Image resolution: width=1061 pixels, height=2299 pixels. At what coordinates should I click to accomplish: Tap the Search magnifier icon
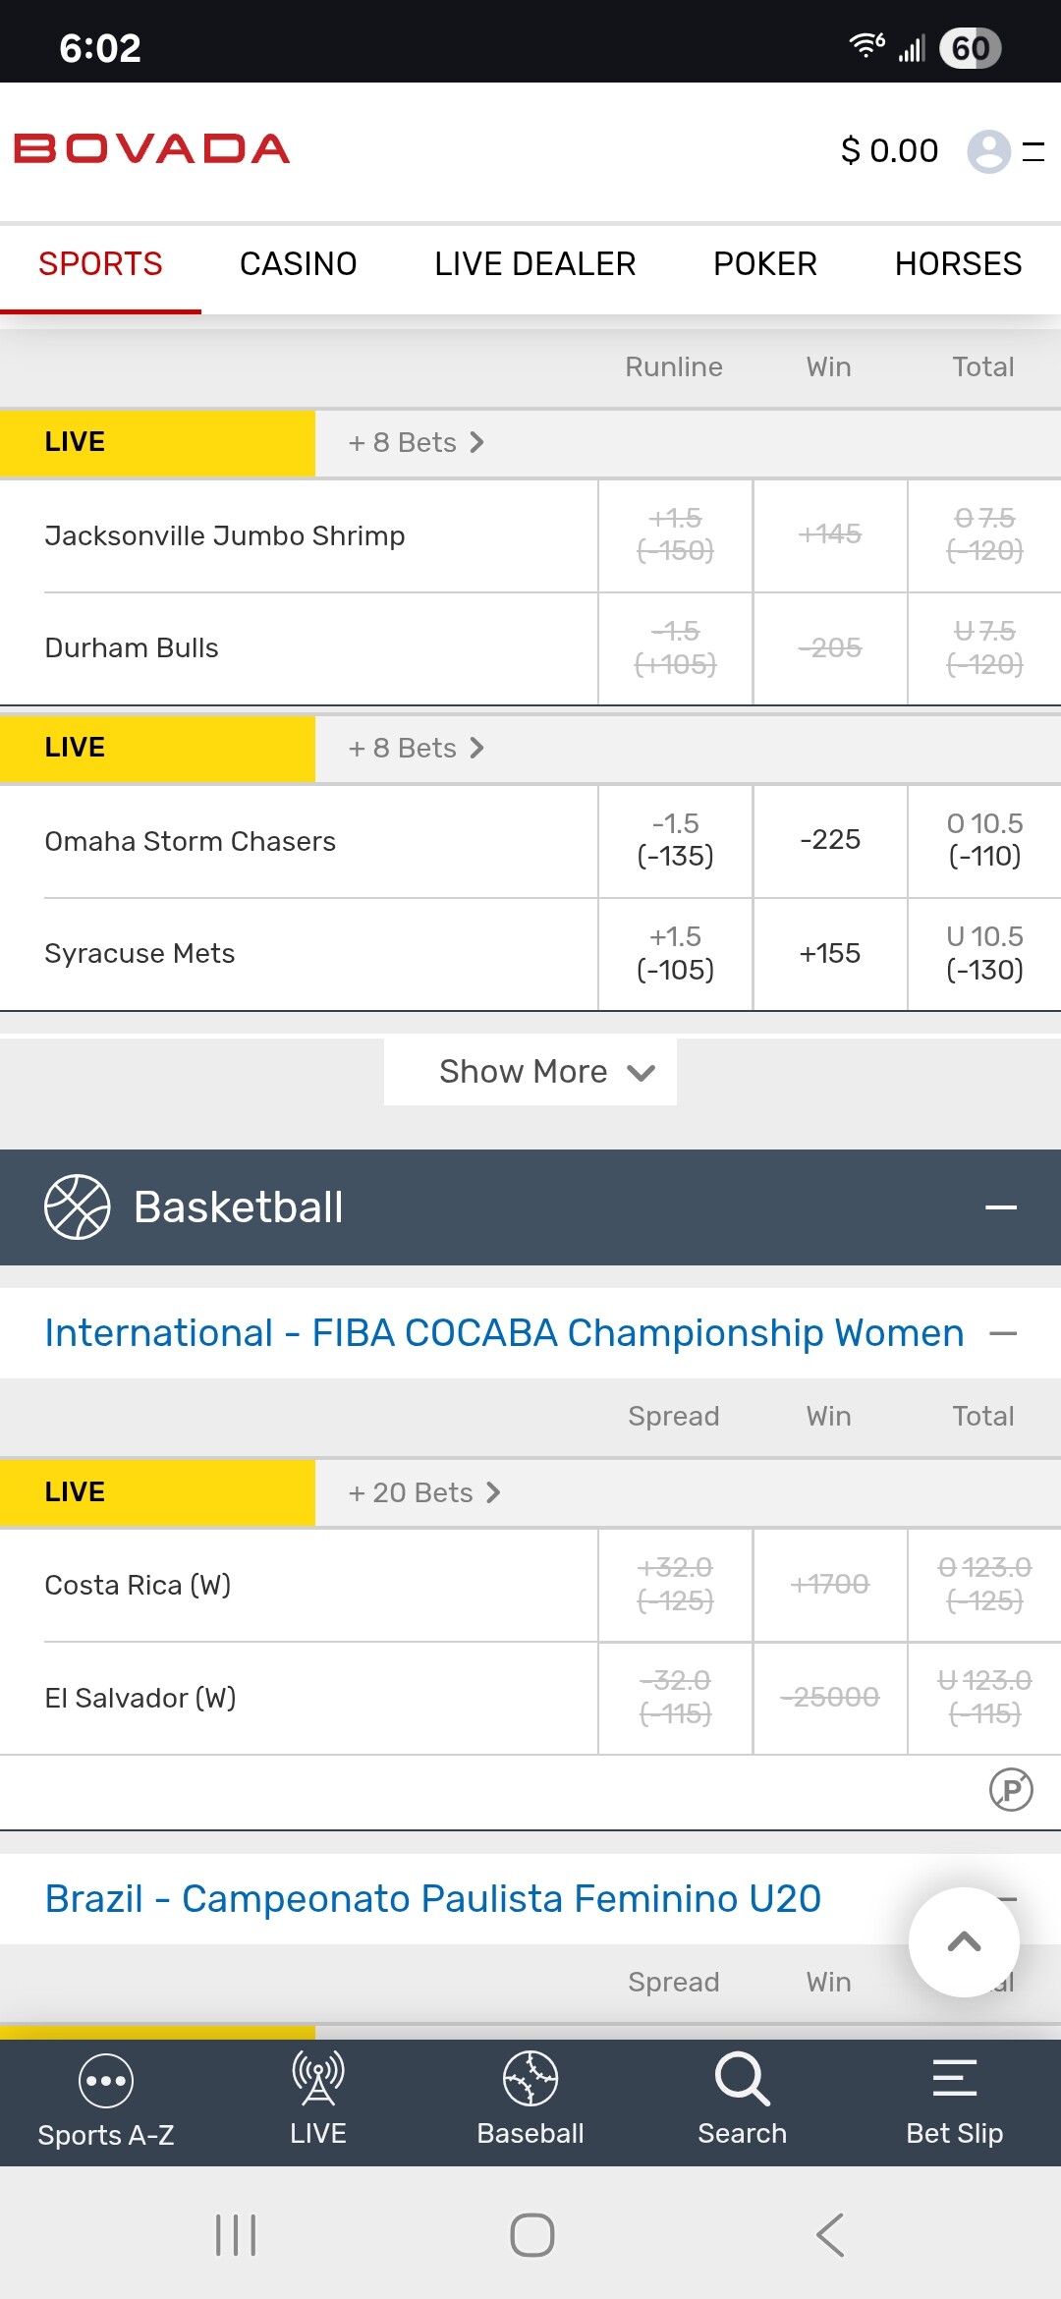[742, 2080]
